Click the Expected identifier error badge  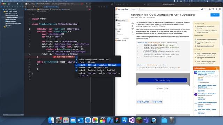point(64,57)
